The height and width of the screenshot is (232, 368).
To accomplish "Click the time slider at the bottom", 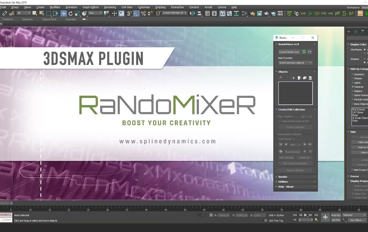I will click(129, 204).
